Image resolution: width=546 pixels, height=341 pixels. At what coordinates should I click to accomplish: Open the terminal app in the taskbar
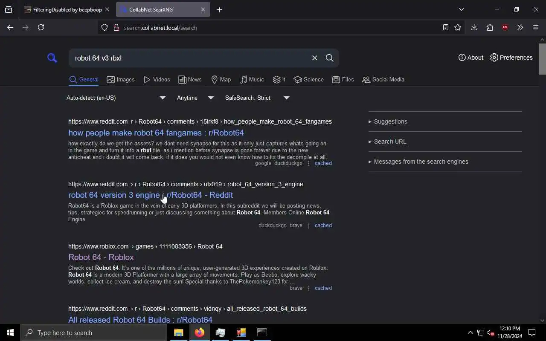262,332
